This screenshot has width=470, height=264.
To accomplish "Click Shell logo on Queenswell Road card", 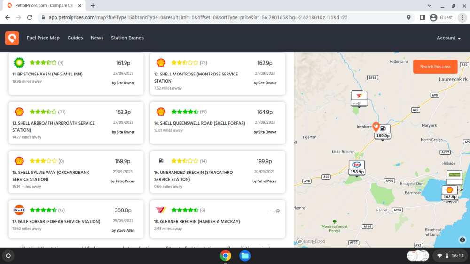I will click(x=161, y=112).
